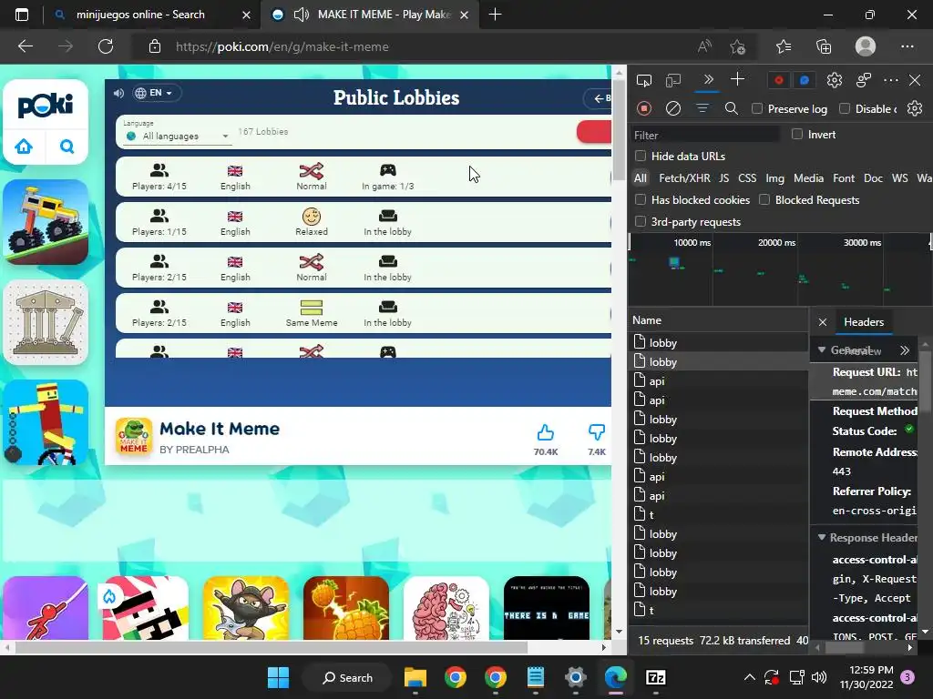Show more request detail tabs

(905, 350)
